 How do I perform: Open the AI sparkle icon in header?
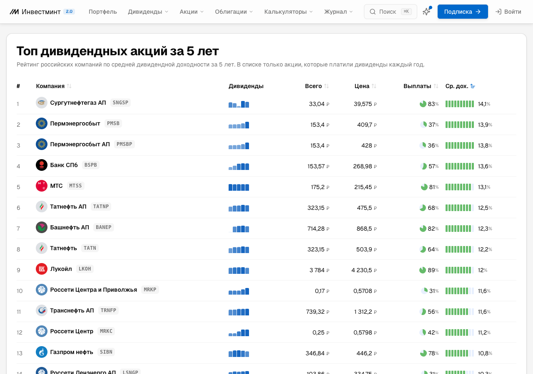[x=426, y=12]
